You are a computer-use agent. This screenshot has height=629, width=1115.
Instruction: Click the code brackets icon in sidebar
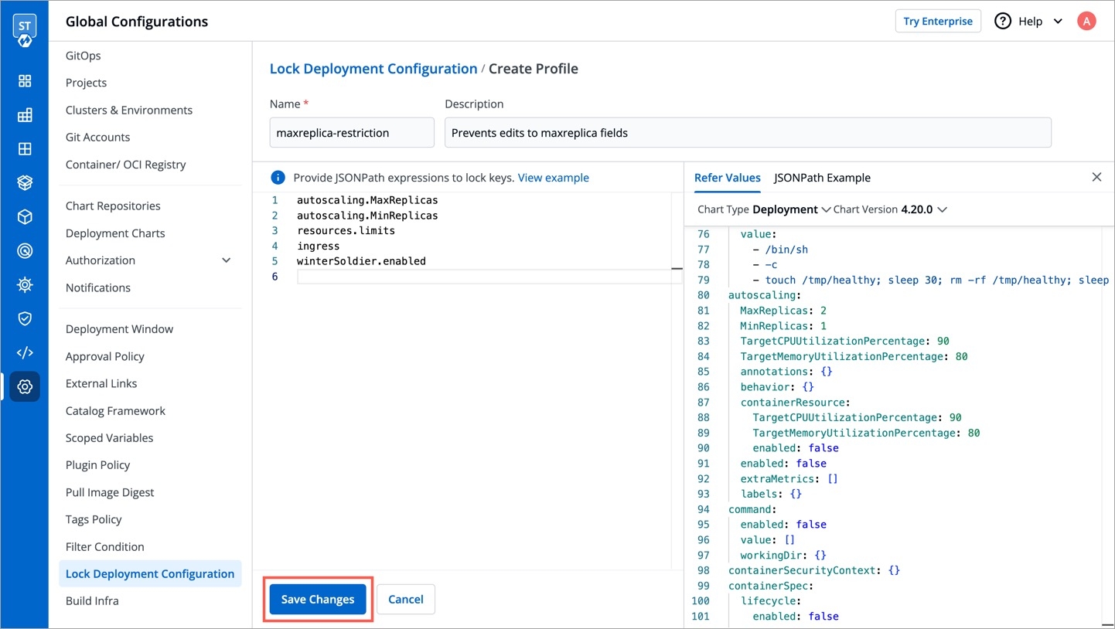pos(25,352)
